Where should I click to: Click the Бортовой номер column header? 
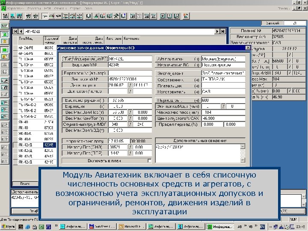(x=51, y=40)
